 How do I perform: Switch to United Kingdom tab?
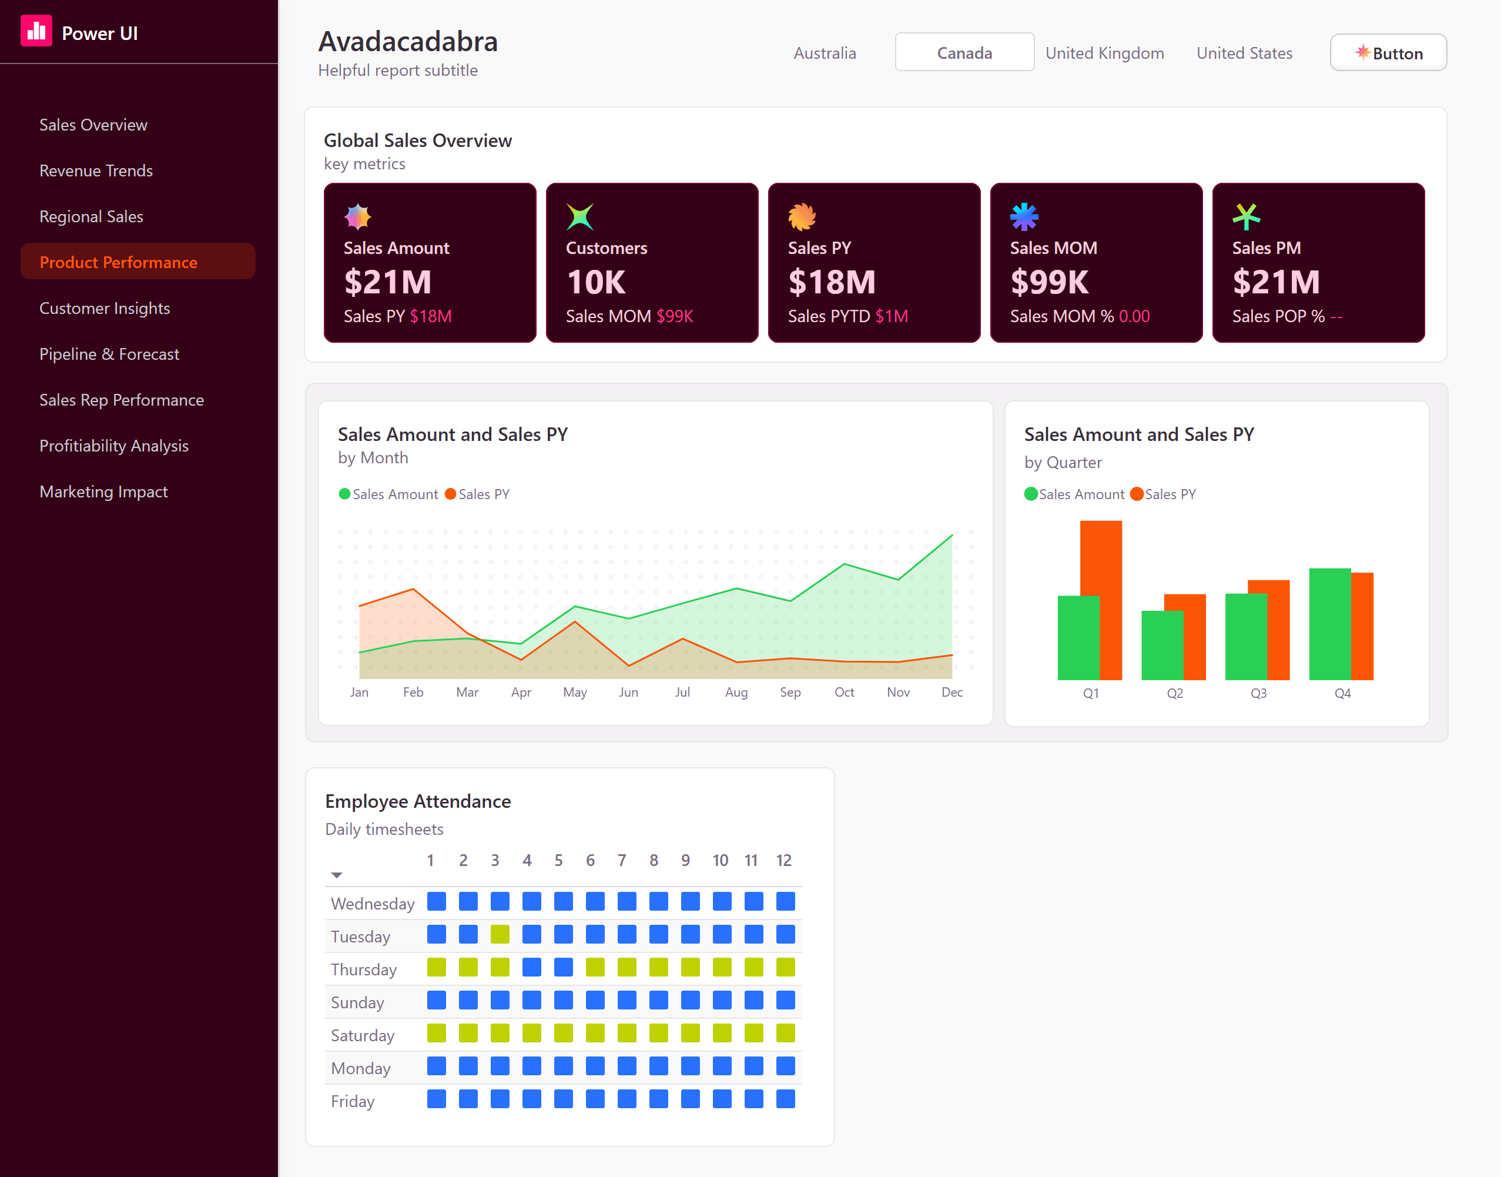pyautogui.click(x=1104, y=52)
